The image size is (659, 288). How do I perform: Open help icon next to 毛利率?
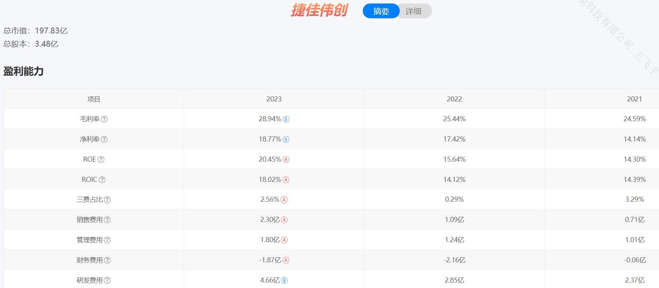(x=104, y=119)
